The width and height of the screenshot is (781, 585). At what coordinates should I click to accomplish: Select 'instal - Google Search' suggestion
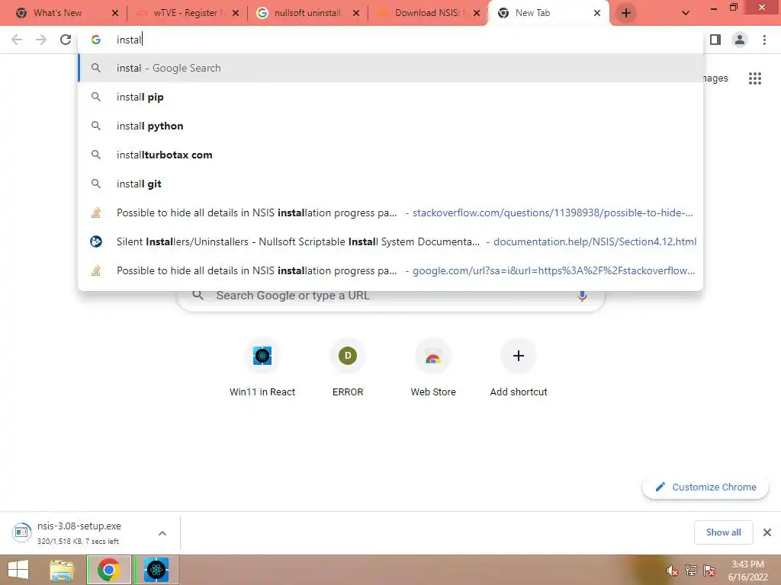(390, 68)
